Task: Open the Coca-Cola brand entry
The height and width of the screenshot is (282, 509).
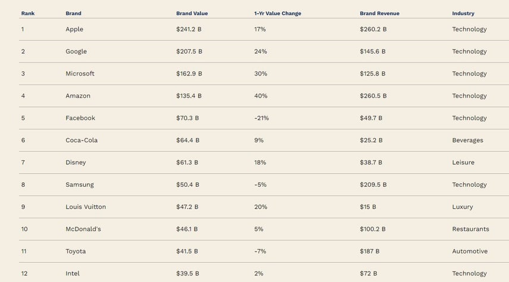Action: (x=81, y=140)
